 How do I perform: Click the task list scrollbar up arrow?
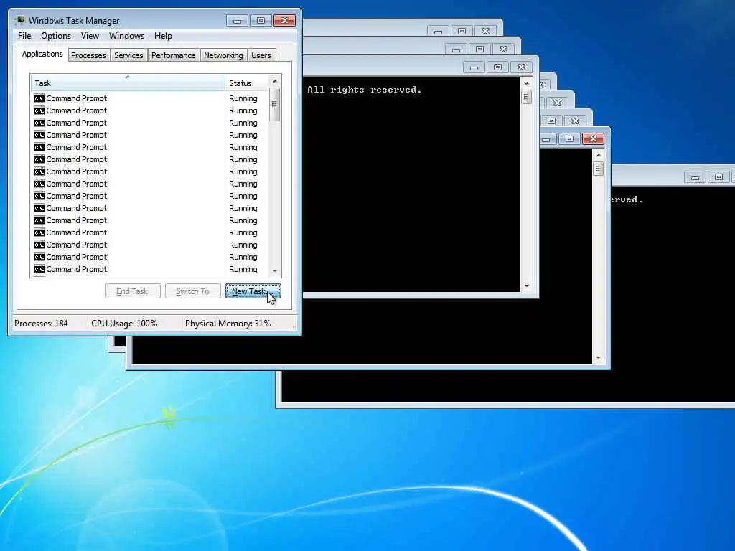click(x=275, y=81)
